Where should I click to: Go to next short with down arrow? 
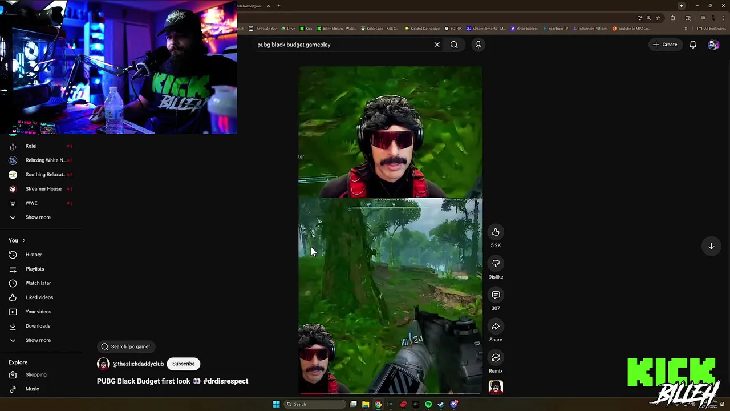click(711, 247)
